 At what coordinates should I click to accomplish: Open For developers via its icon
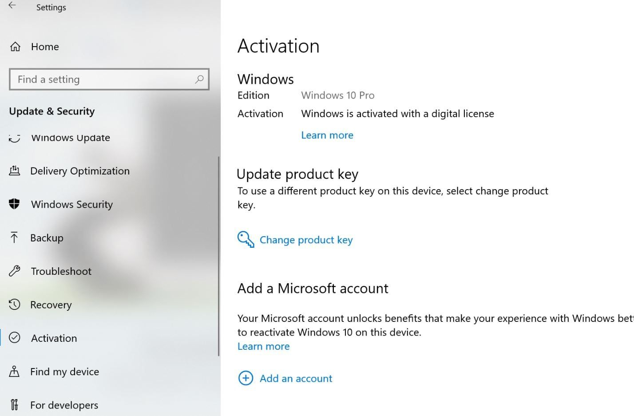point(15,404)
